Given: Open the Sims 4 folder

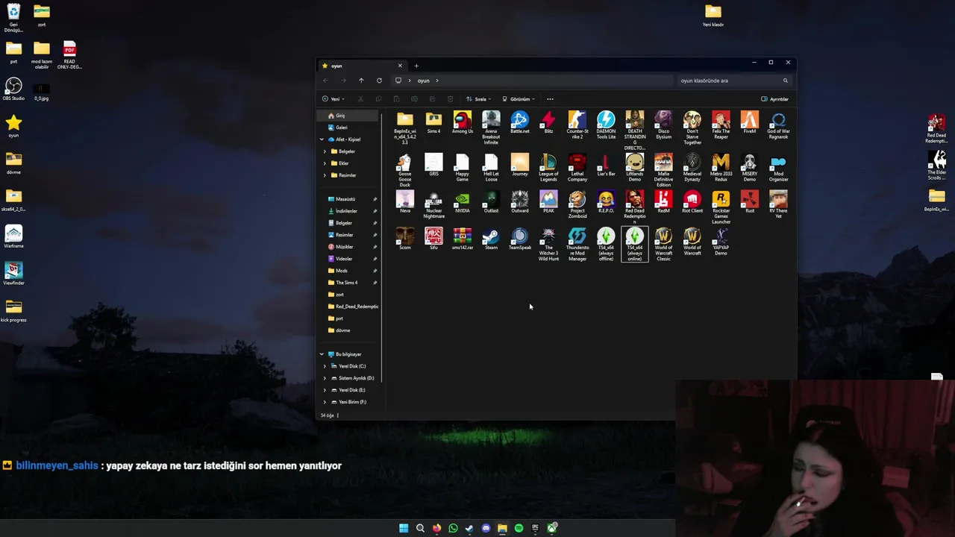Looking at the screenshot, I should point(433,123).
